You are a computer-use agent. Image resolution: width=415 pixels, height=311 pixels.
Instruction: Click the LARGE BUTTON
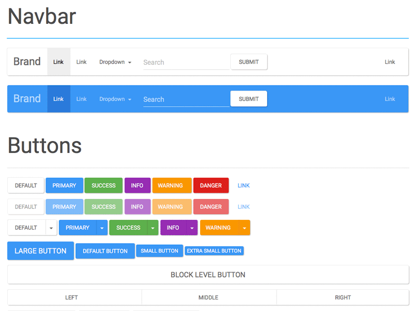(x=40, y=251)
